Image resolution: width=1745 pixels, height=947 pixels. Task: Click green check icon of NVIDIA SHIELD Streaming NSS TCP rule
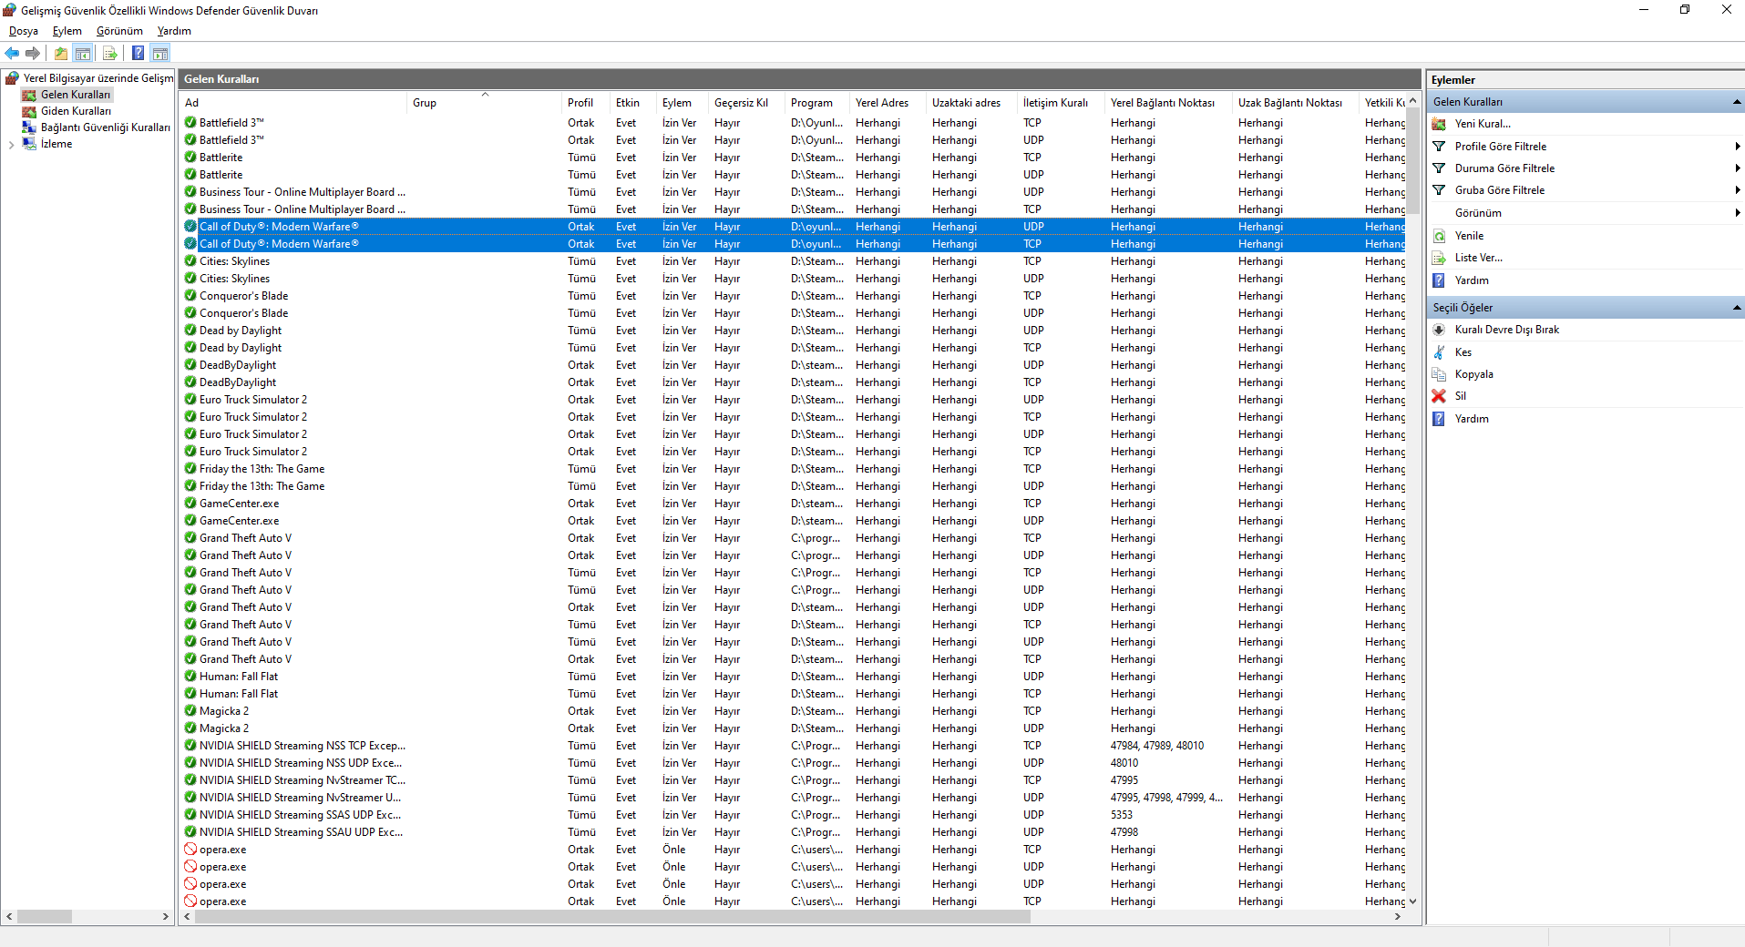click(190, 746)
